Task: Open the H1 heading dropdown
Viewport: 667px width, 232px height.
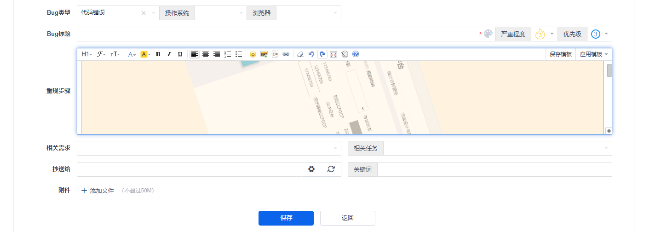Action: [x=86, y=54]
